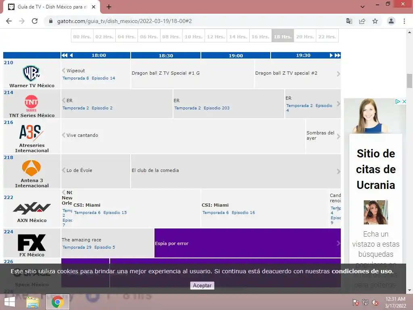The image size is (413, 310).
Task: Jump forward with double-right arrow in schedule header
Action: tap(338, 55)
